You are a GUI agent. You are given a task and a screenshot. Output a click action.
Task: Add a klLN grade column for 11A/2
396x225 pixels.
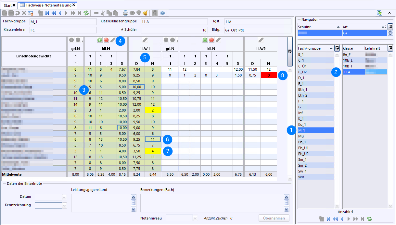coord(205,40)
